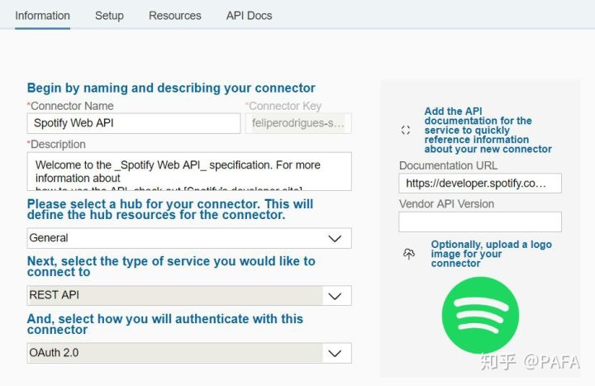
Task: Expand the General hub dropdown
Action: (x=188, y=238)
